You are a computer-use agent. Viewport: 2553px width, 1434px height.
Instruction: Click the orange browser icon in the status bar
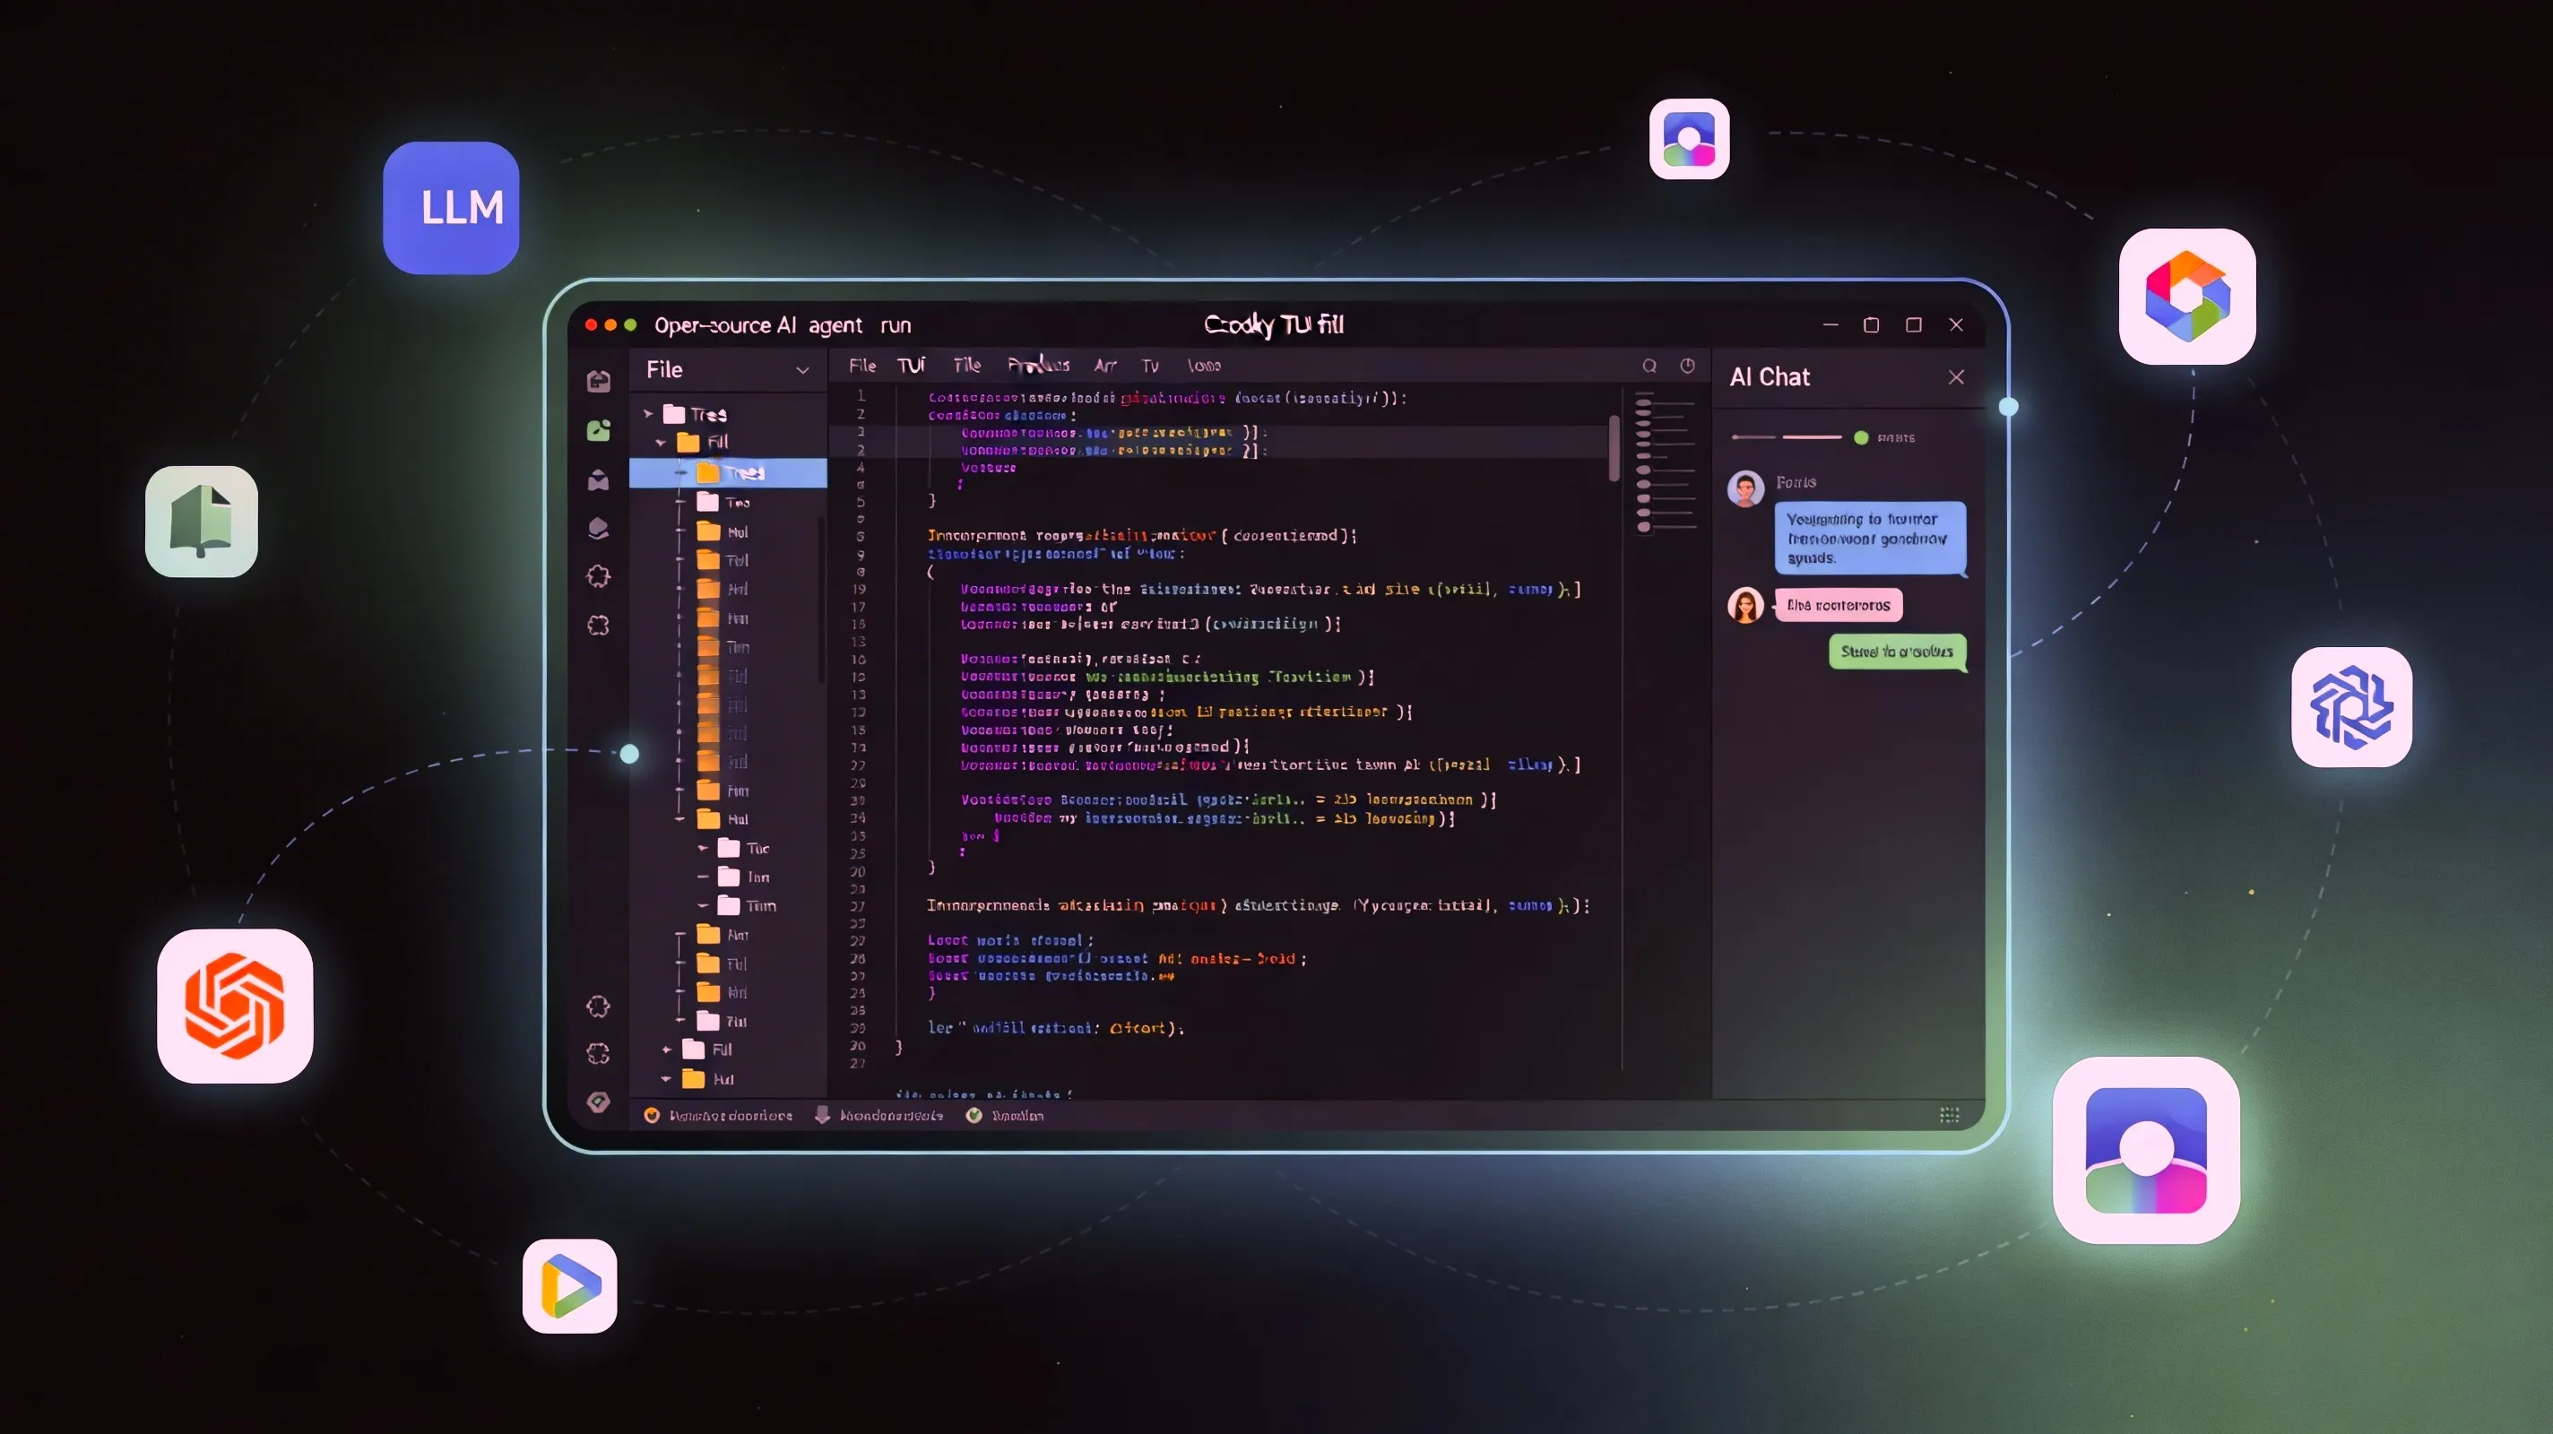pos(652,1115)
